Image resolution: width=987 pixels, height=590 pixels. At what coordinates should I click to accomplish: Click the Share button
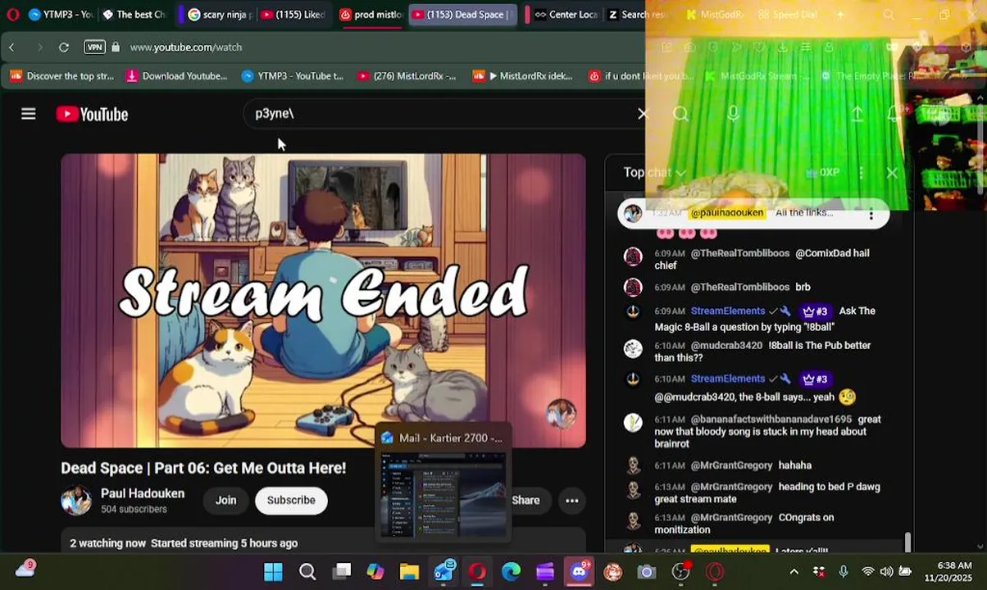pyautogui.click(x=525, y=500)
